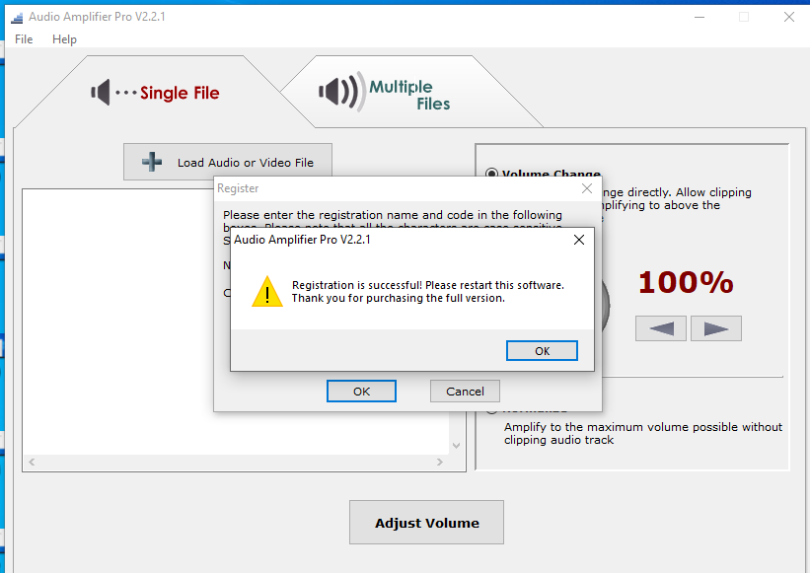
Task: Click Cancel in the Register dialog
Action: (x=464, y=391)
